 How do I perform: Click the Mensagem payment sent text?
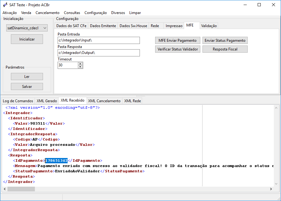(155, 166)
